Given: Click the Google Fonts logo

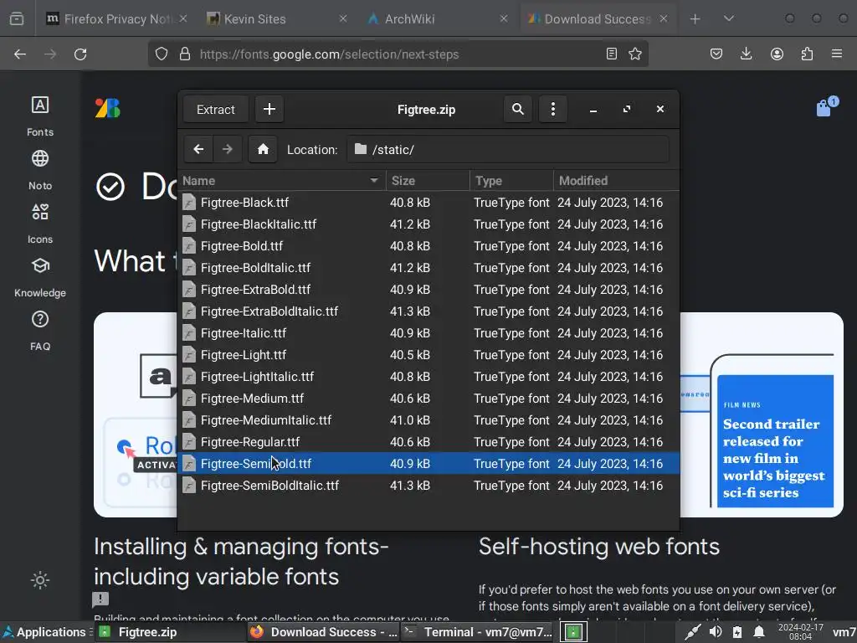Looking at the screenshot, I should [x=108, y=108].
